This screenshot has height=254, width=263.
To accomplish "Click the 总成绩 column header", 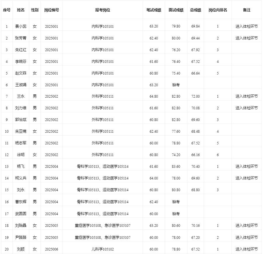I will click(x=195, y=10).
